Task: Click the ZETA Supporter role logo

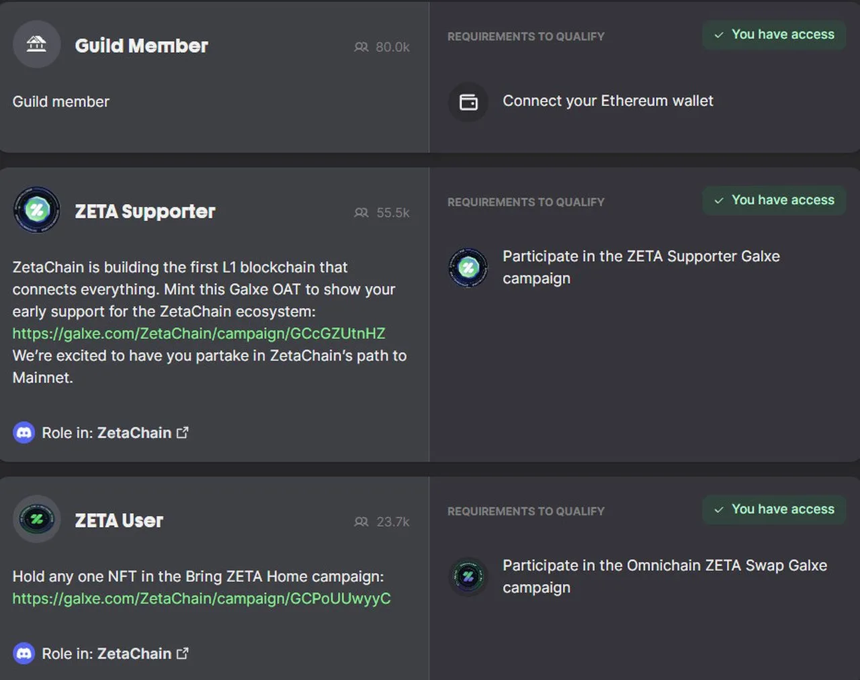Action: coord(36,210)
